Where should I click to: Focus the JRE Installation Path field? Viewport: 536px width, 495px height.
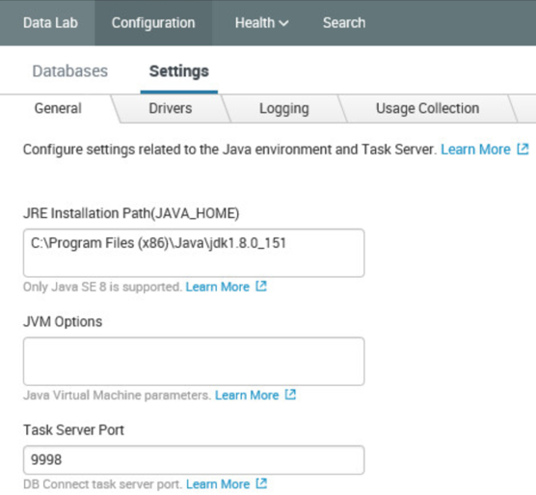(194, 253)
